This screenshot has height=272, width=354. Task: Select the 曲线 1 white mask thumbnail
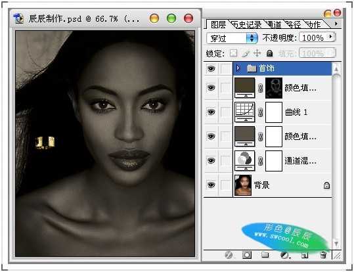[274, 112]
